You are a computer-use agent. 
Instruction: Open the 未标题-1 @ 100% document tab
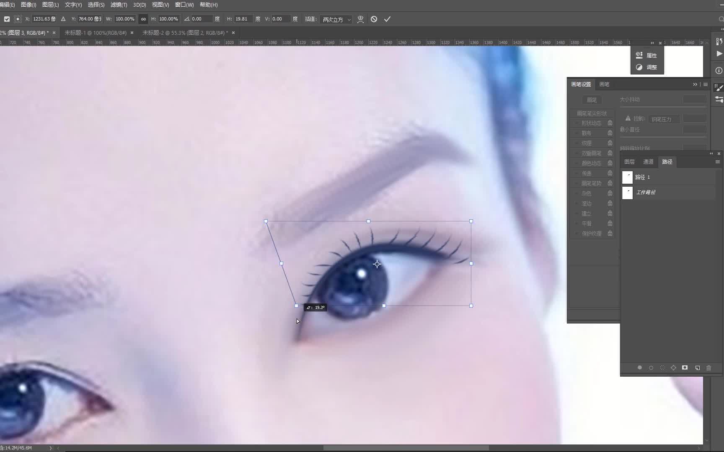[96, 33]
